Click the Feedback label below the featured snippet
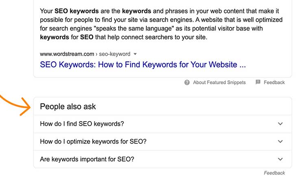 274,82
